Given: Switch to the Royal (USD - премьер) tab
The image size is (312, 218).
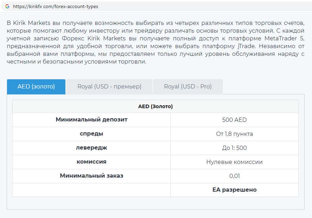Looking at the screenshot, I should tap(109, 86).
